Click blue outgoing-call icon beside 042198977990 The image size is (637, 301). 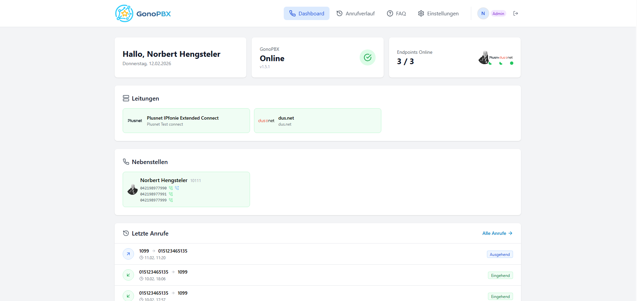coord(177,188)
